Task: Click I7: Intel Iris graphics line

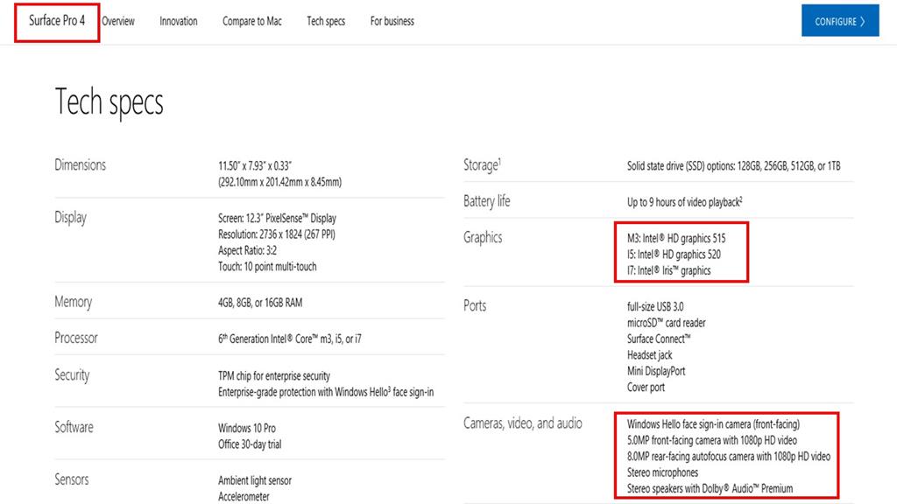Action: (668, 270)
